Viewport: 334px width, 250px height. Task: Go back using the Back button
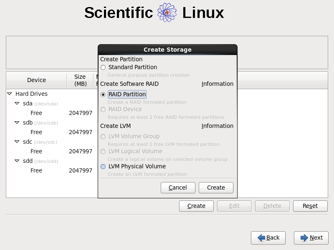(268, 238)
